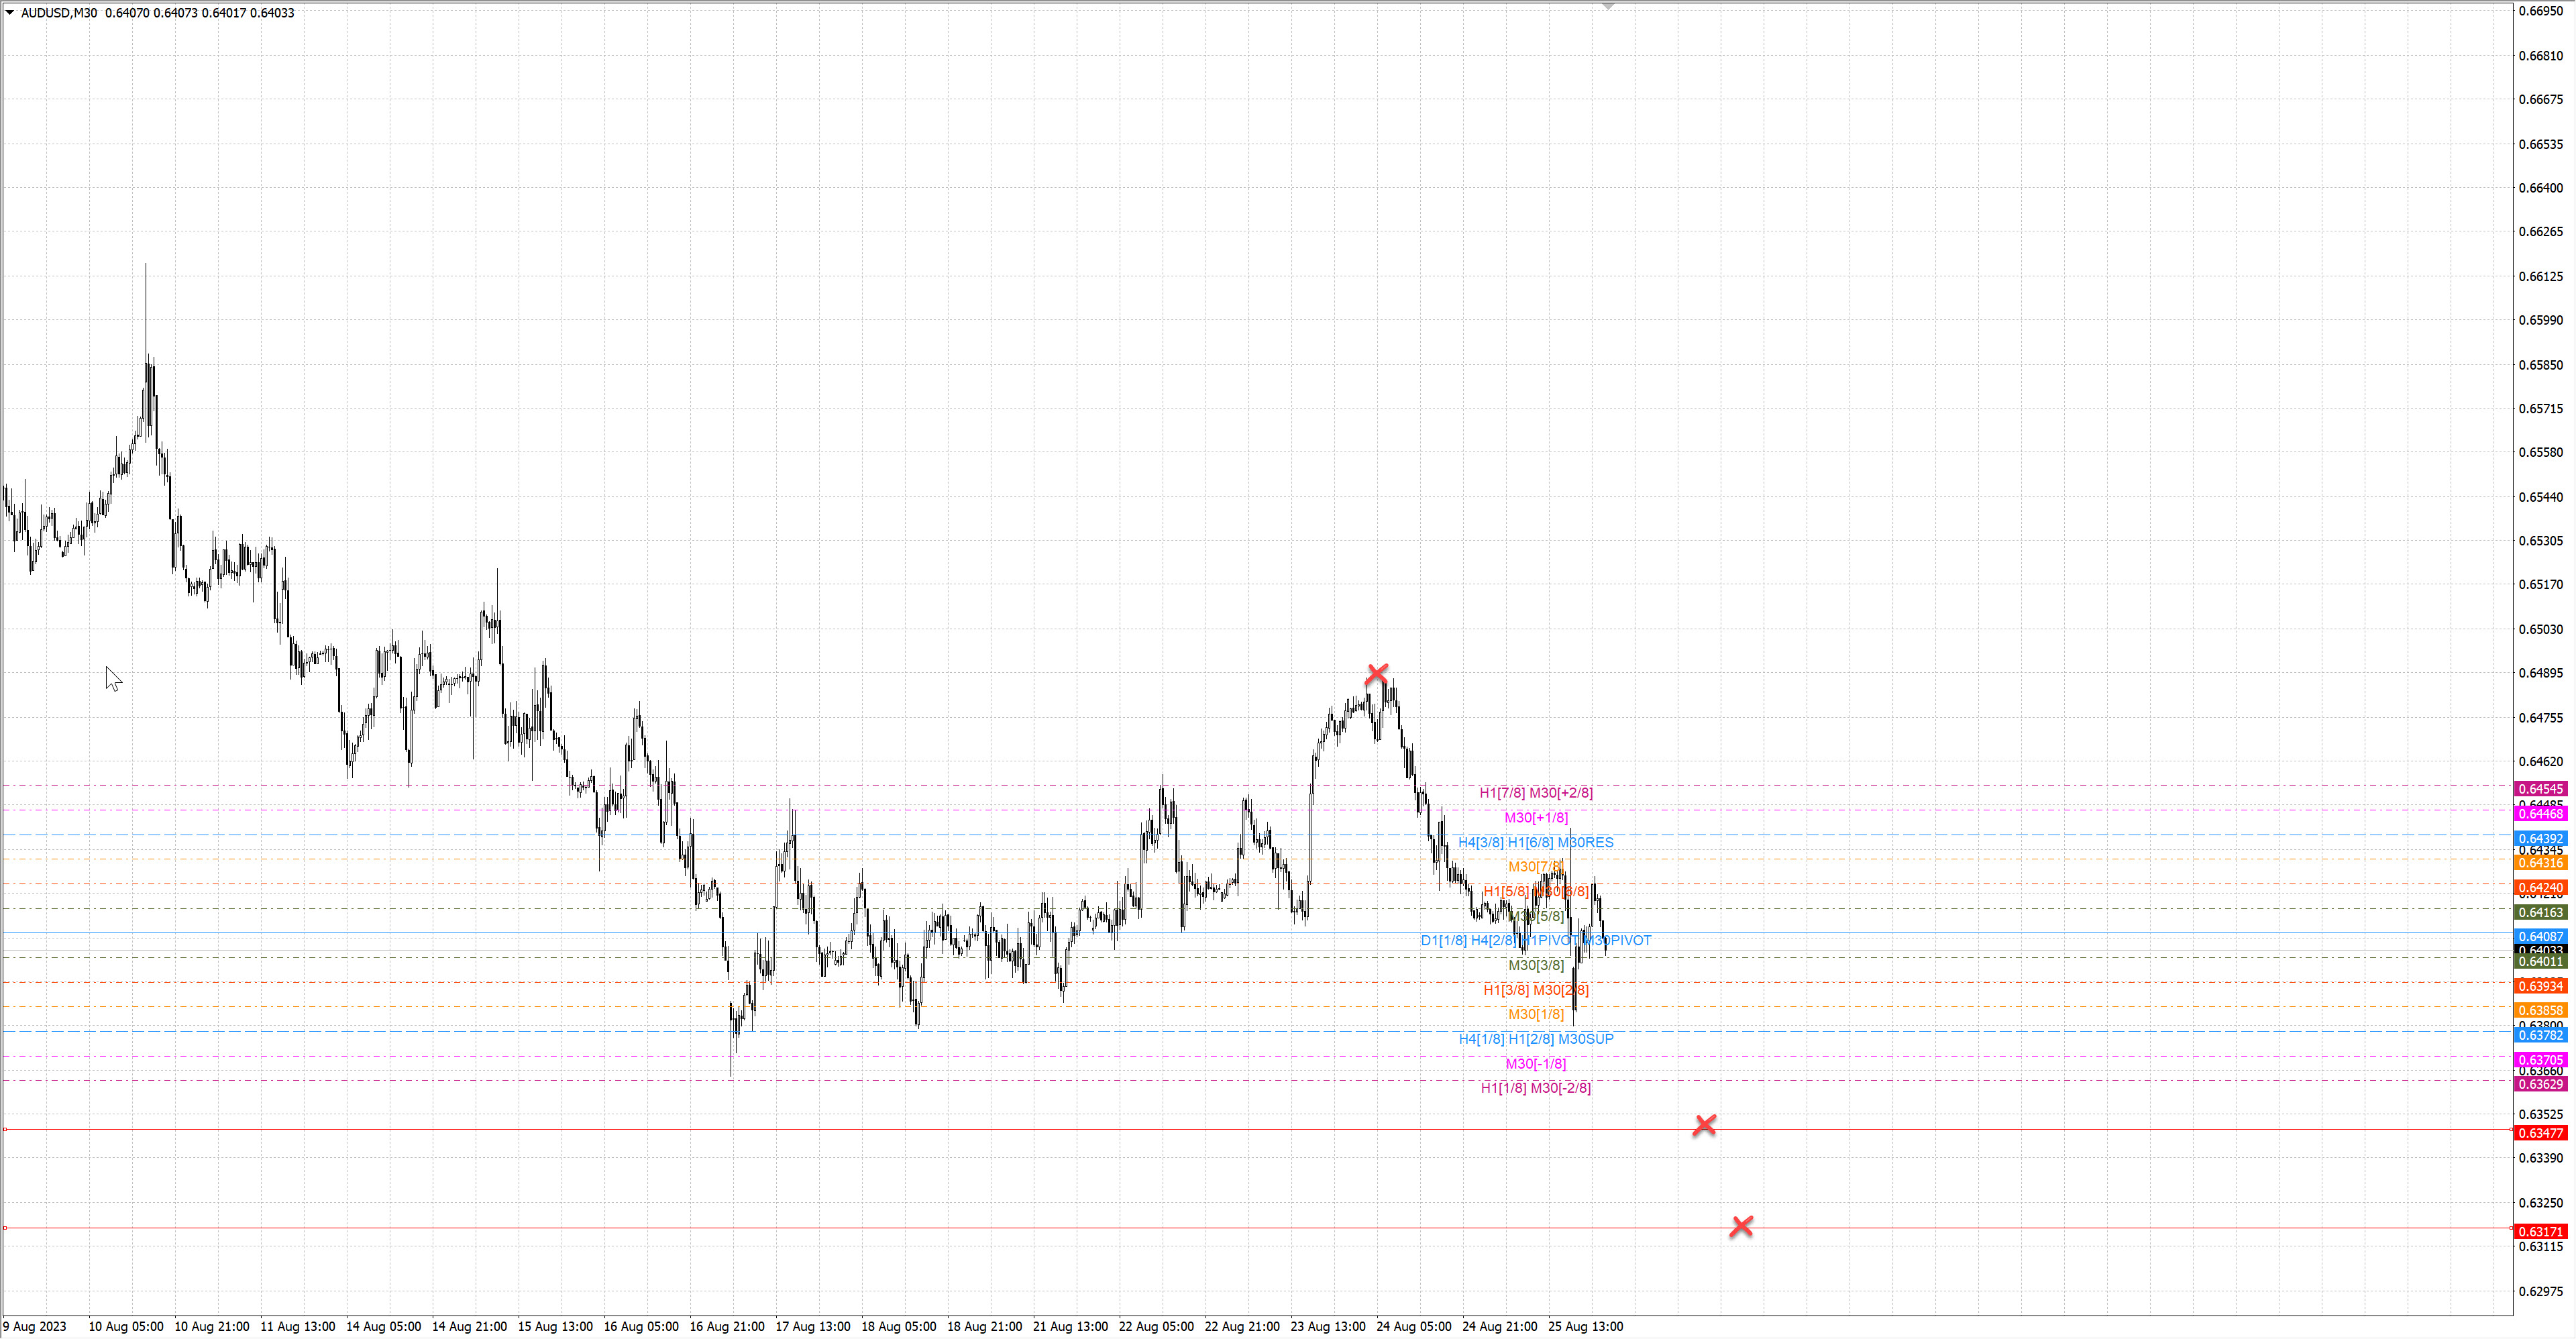Click the red X marker at the price peak
The width and height of the screenshot is (2576, 1339).
click(1376, 673)
